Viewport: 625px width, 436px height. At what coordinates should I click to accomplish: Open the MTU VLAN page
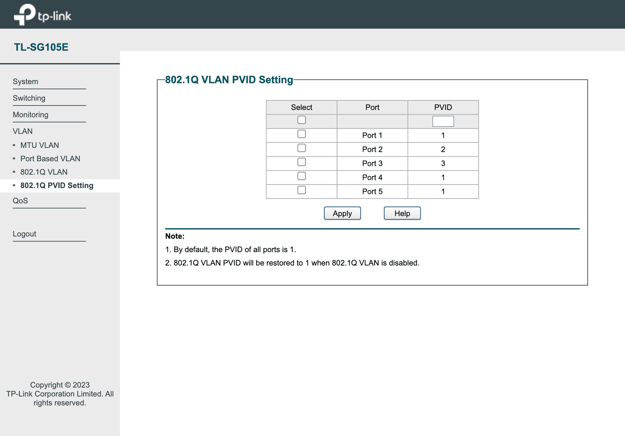point(40,145)
